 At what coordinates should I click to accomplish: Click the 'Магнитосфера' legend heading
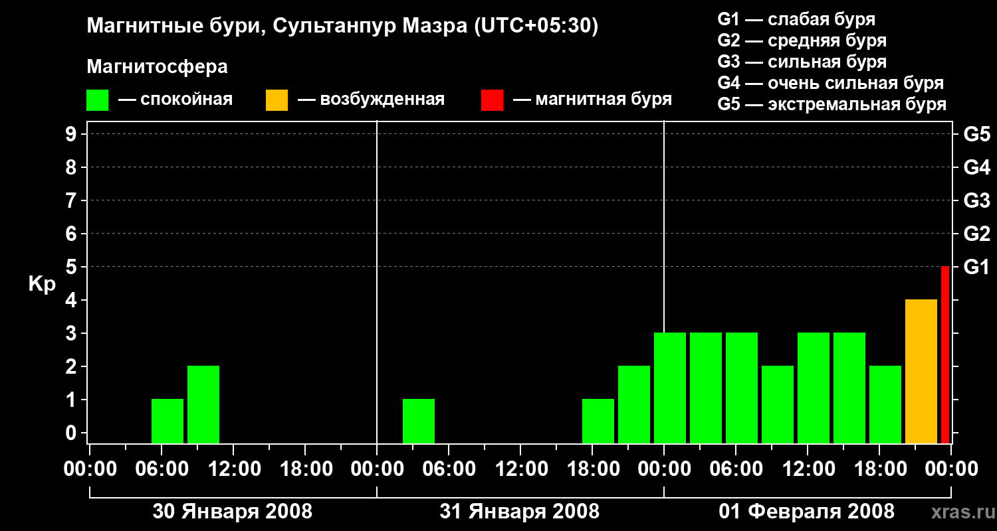157,67
